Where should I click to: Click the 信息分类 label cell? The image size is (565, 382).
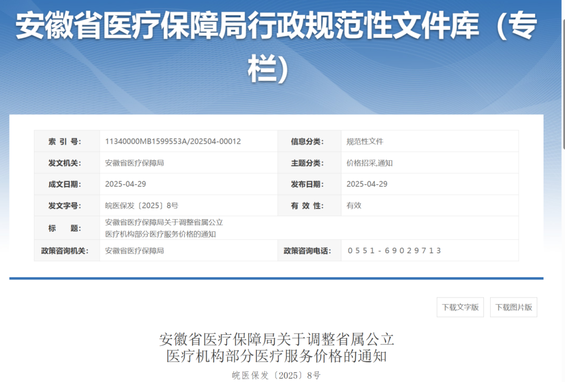pyautogui.click(x=309, y=141)
